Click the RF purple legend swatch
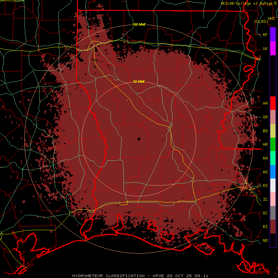This screenshot has width=278, height=278. pos(273,35)
